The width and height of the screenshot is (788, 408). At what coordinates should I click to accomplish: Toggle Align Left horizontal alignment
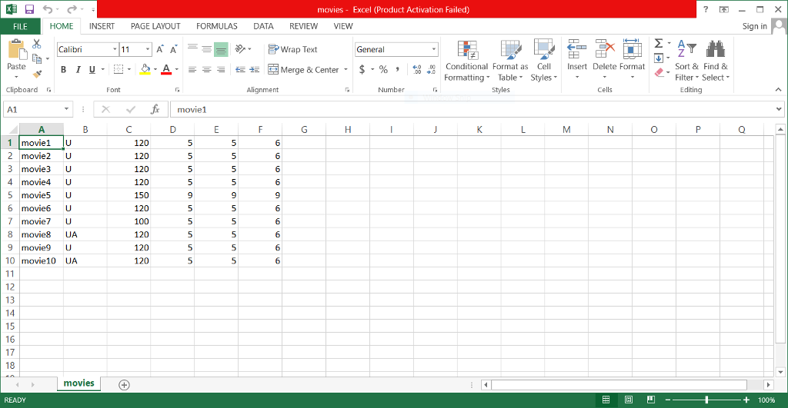[x=192, y=70]
